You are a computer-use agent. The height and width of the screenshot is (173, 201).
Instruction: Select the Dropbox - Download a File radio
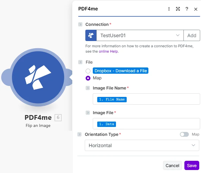click(88, 71)
